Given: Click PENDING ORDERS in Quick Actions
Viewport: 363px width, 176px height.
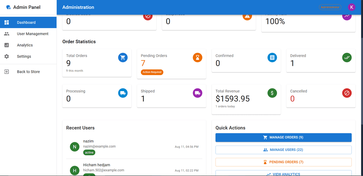Looking at the screenshot, I should pos(283,162).
